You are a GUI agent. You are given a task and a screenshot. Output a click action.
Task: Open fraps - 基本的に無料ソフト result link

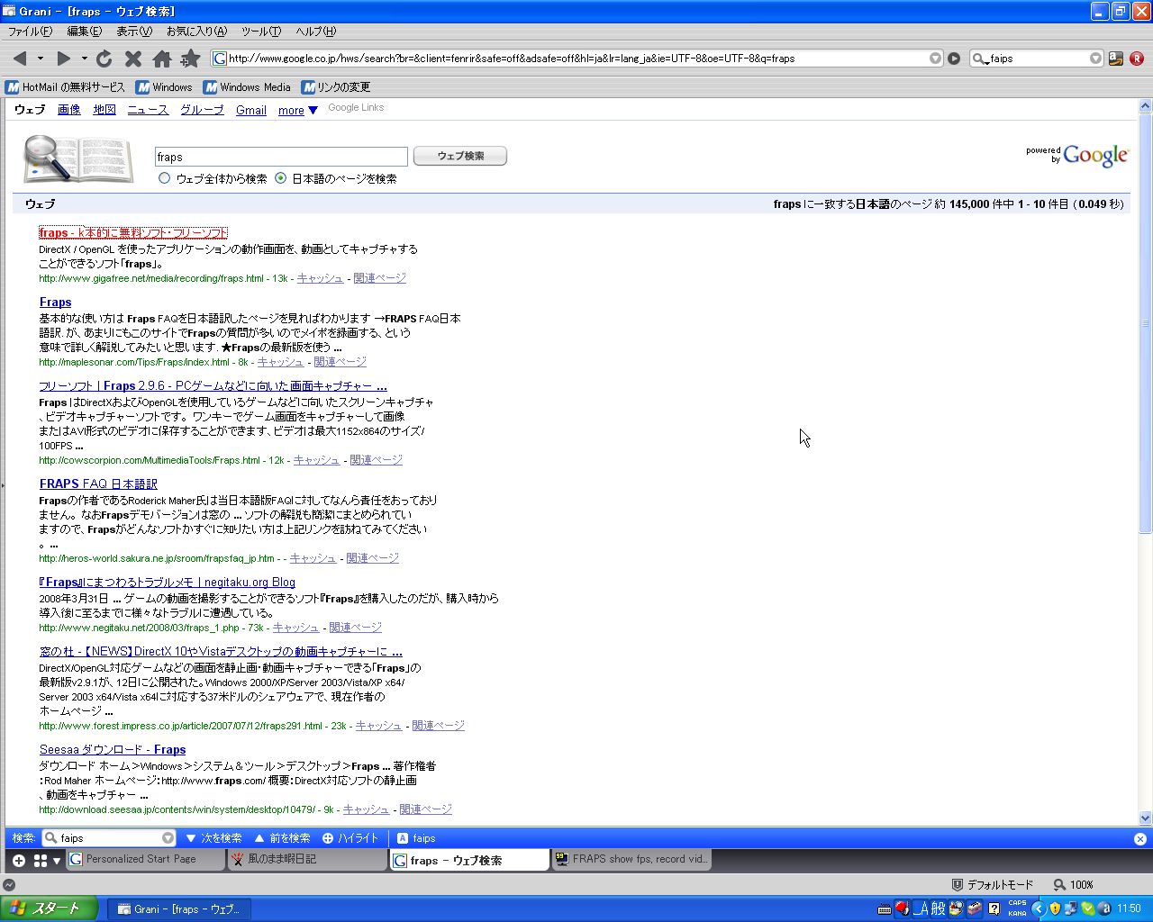click(133, 232)
